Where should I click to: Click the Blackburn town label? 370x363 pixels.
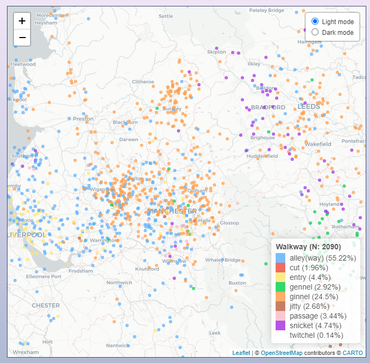[125, 122]
